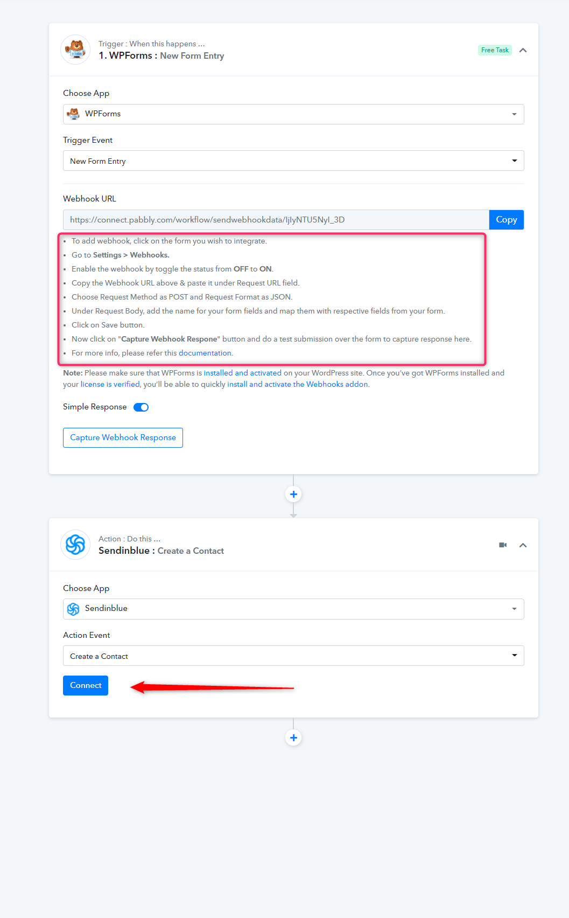
Task: Click small Sendinblue icon in Choose App field
Action: 73,609
